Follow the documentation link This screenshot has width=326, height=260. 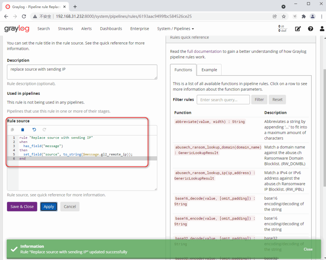[208, 51]
